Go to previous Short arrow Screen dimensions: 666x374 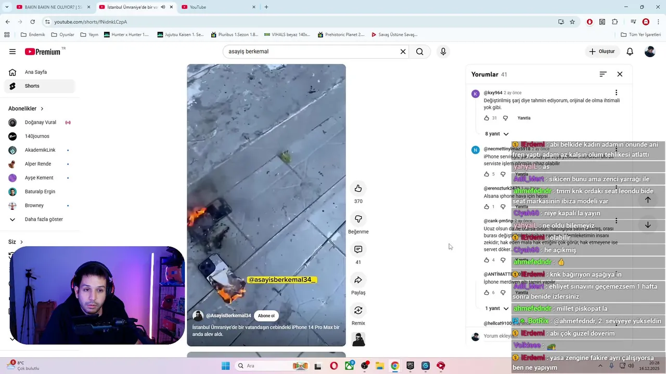(648, 199)
